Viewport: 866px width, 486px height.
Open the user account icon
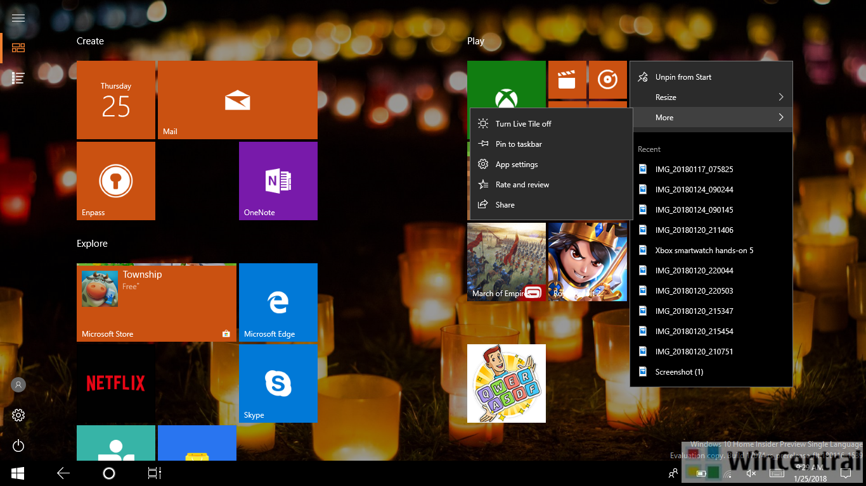coord(18,385)
